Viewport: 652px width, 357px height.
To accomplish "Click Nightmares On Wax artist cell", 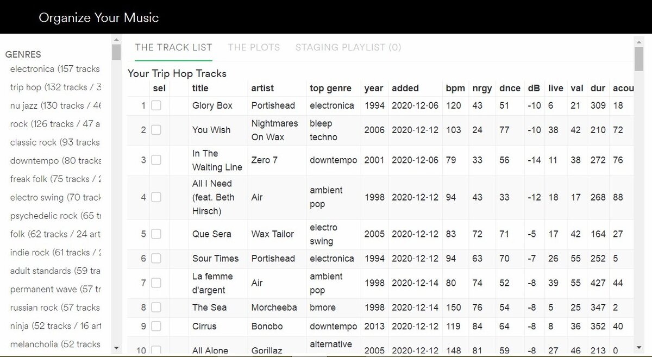I will click(275, 130).
